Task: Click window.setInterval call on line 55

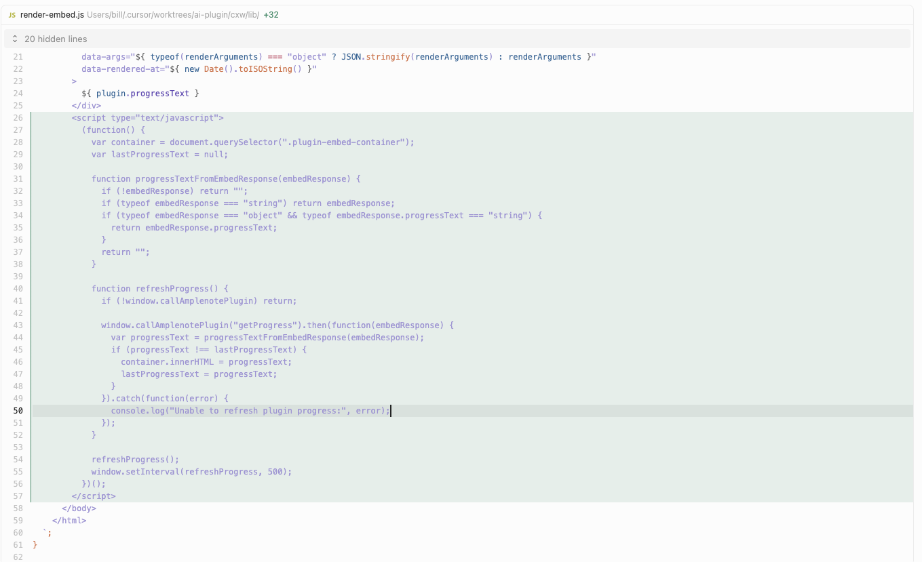Action: click(x=191, y=472)
